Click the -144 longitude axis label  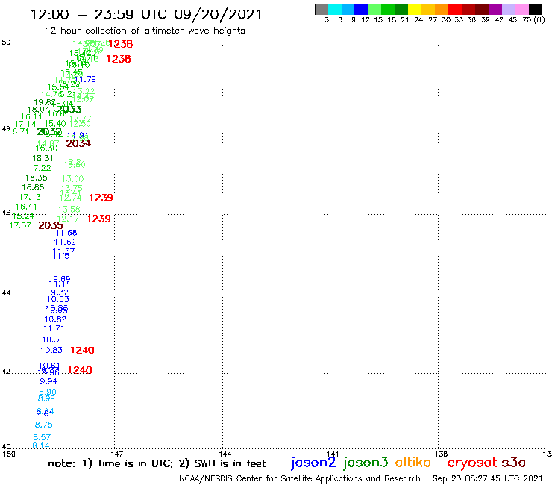point(223,454)
